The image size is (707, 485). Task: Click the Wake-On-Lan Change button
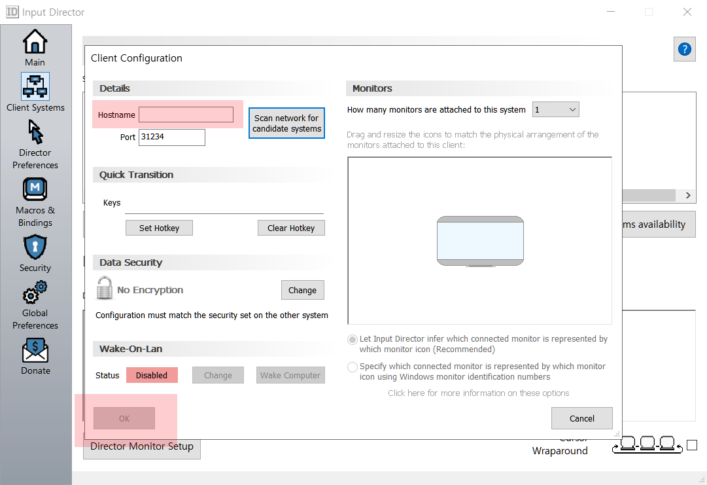218,375
